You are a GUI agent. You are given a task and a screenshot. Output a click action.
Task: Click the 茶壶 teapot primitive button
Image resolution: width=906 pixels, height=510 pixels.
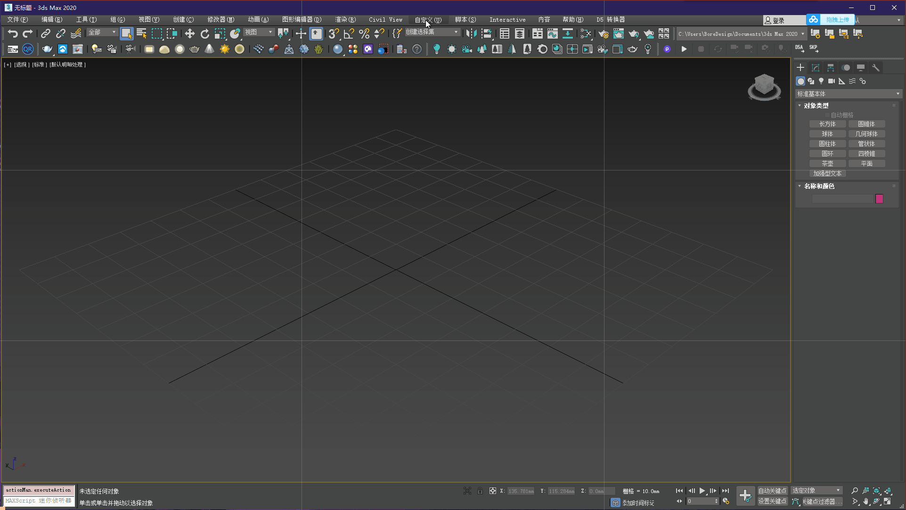pyautogui.click(x=827, y=163)
